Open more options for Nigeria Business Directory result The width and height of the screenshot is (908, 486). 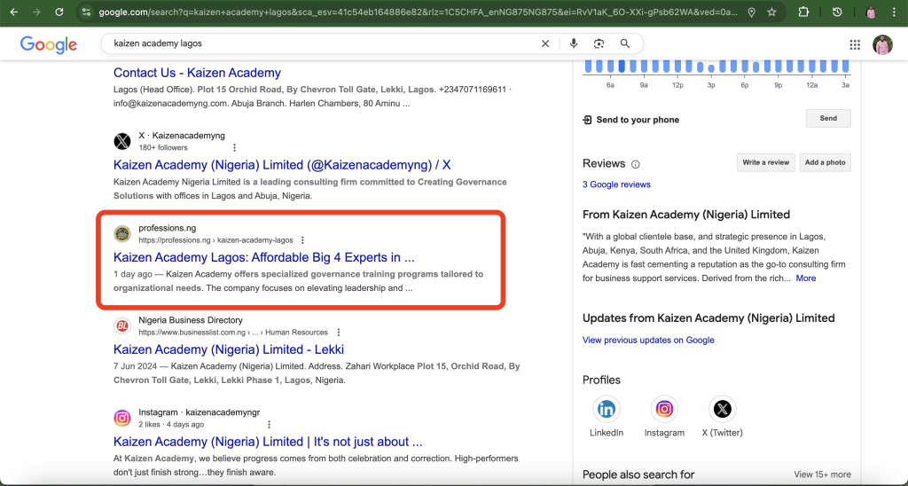click(x=338, y=333)
